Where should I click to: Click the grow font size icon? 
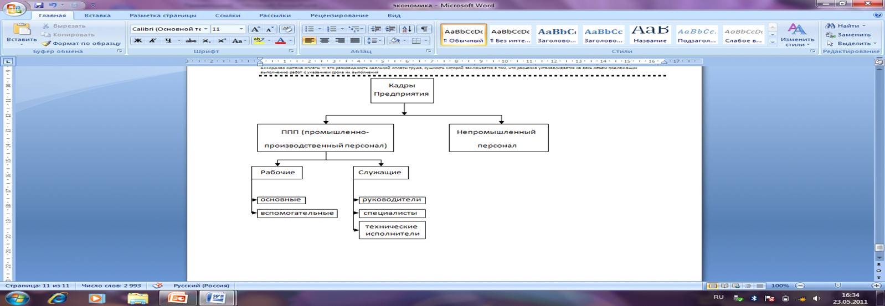pos(255,29)
